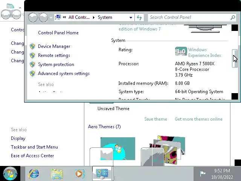Screen dimensions: 241x181
Task: Open the Start menu orb
Action: point(10,173)
